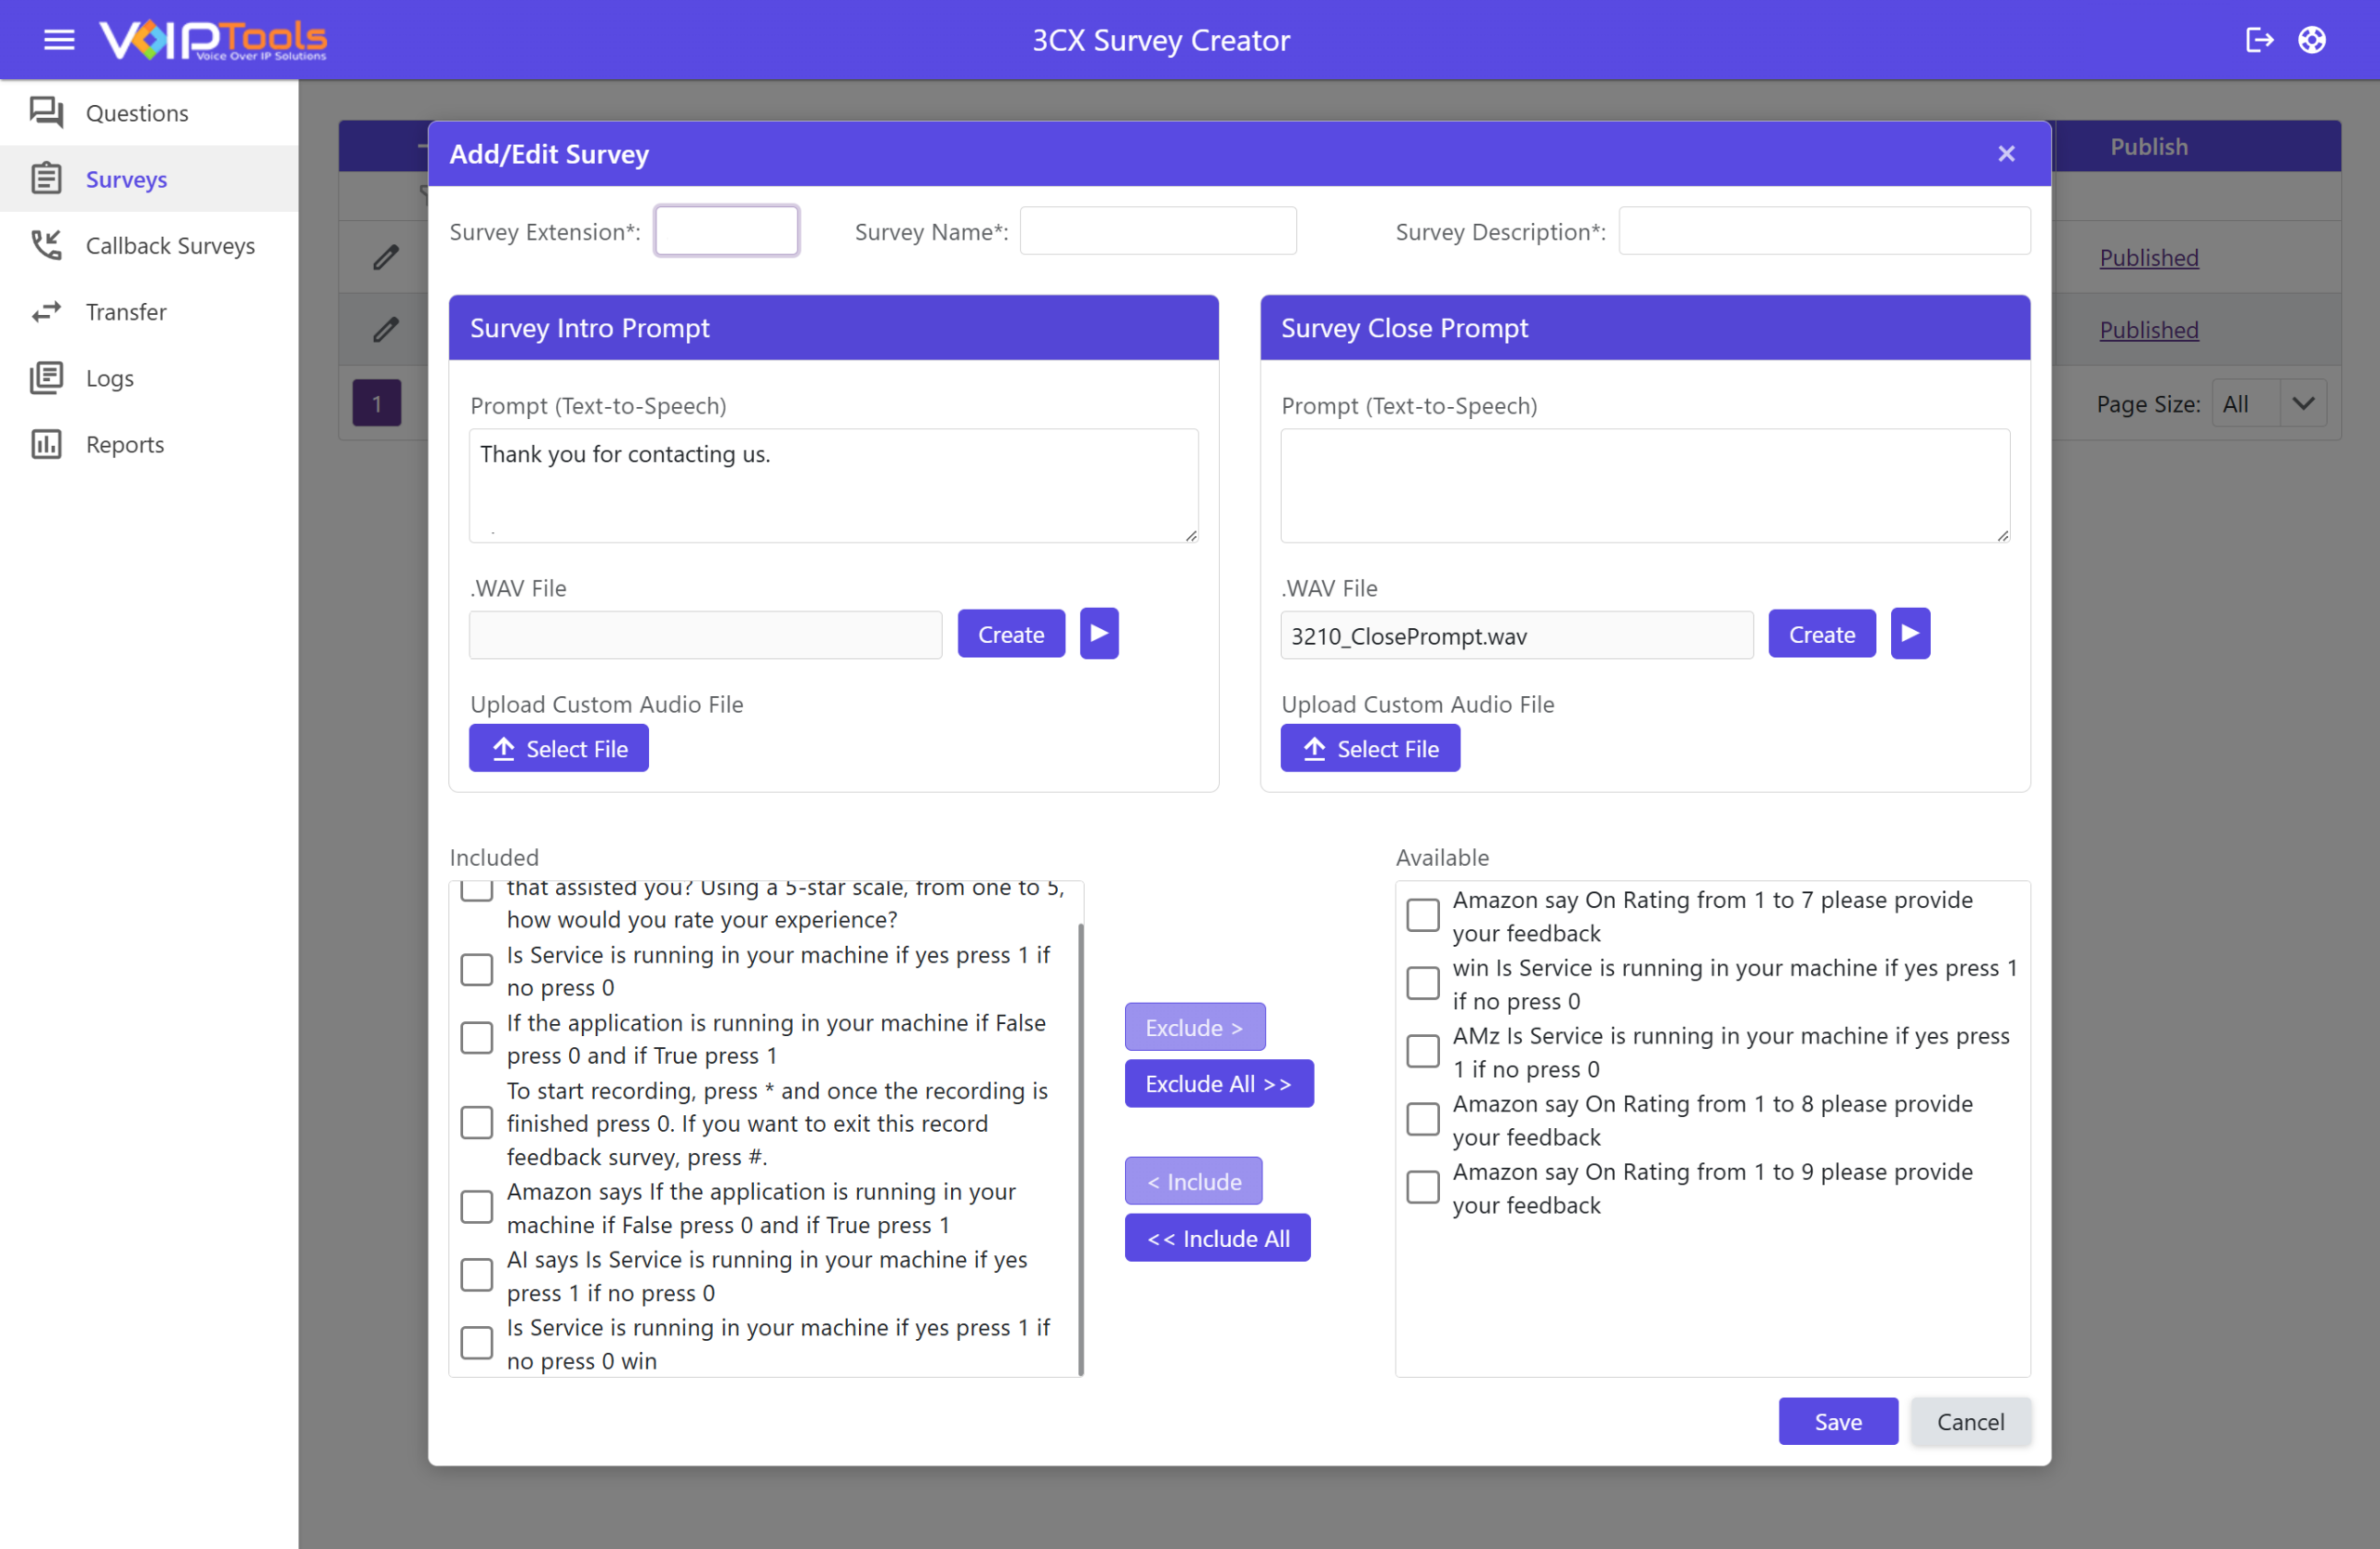The height and width of the screenshot is (1549, 2380).
Task: Select File for Close Prompt audio
Action: click(1370, 749)
